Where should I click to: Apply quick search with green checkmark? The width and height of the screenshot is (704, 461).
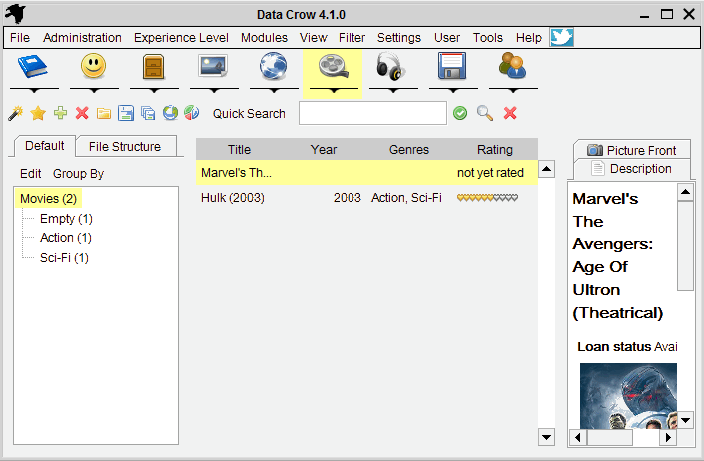pos(460,113)
